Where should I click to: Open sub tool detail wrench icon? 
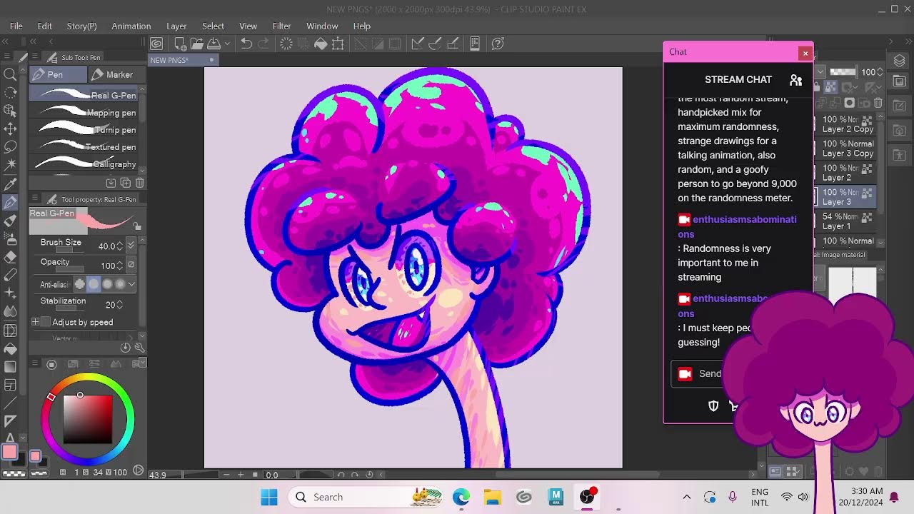click(x=139, y=348)
